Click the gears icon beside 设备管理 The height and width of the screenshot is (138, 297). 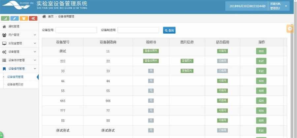4,52
